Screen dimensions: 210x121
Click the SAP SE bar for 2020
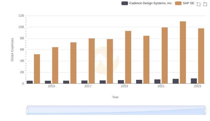tap(146, 60)
